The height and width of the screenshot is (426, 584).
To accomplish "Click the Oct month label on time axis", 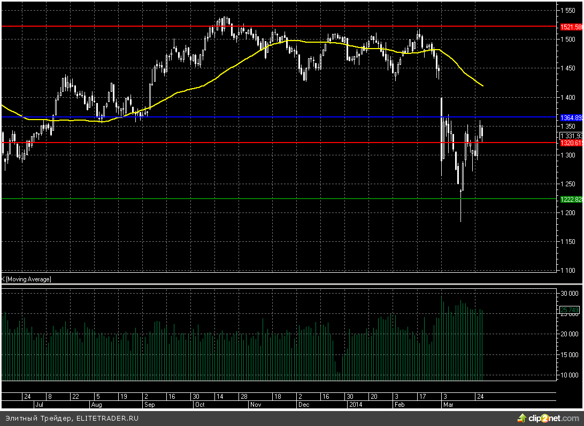I will point(199,405).
